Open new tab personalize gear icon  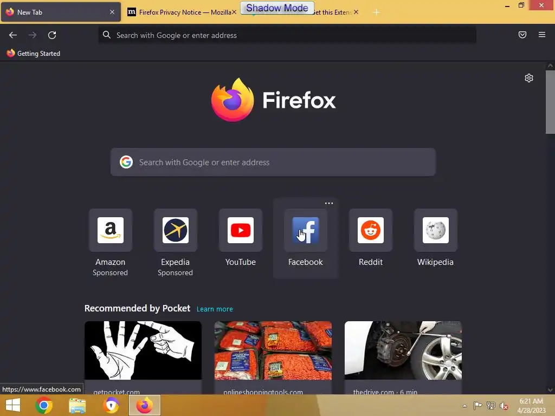pyautogui.click(x=529, y=78)
